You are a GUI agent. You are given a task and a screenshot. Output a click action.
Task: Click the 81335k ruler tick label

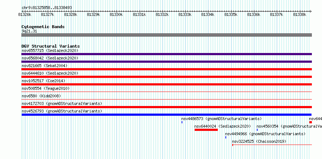click(231, 14)
